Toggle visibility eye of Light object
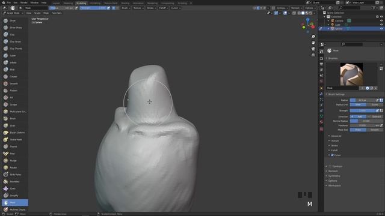385x216 pixels. 381,25
